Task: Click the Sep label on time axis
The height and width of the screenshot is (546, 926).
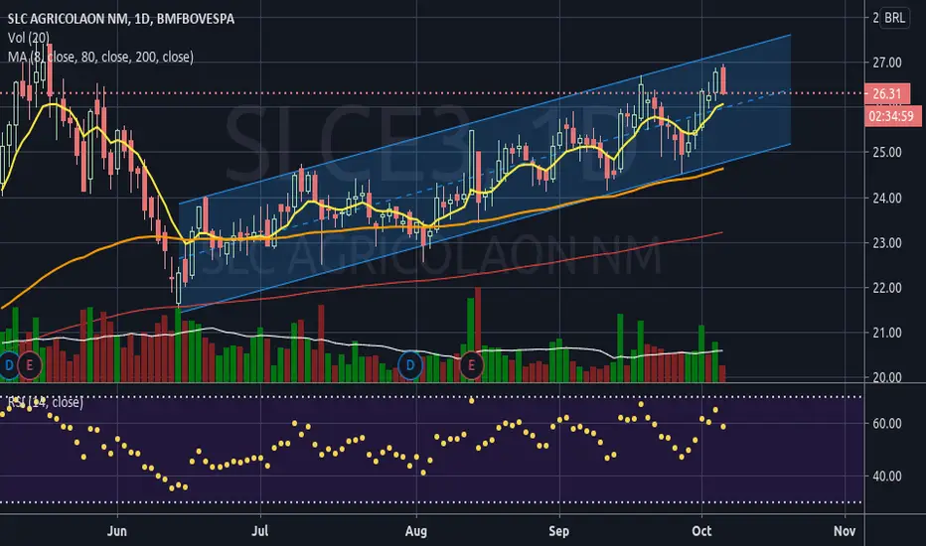Action: [x=558, y=531]
